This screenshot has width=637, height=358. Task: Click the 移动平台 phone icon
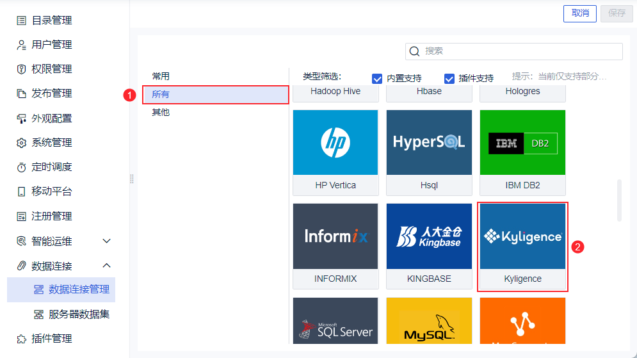tap(22, 191)
